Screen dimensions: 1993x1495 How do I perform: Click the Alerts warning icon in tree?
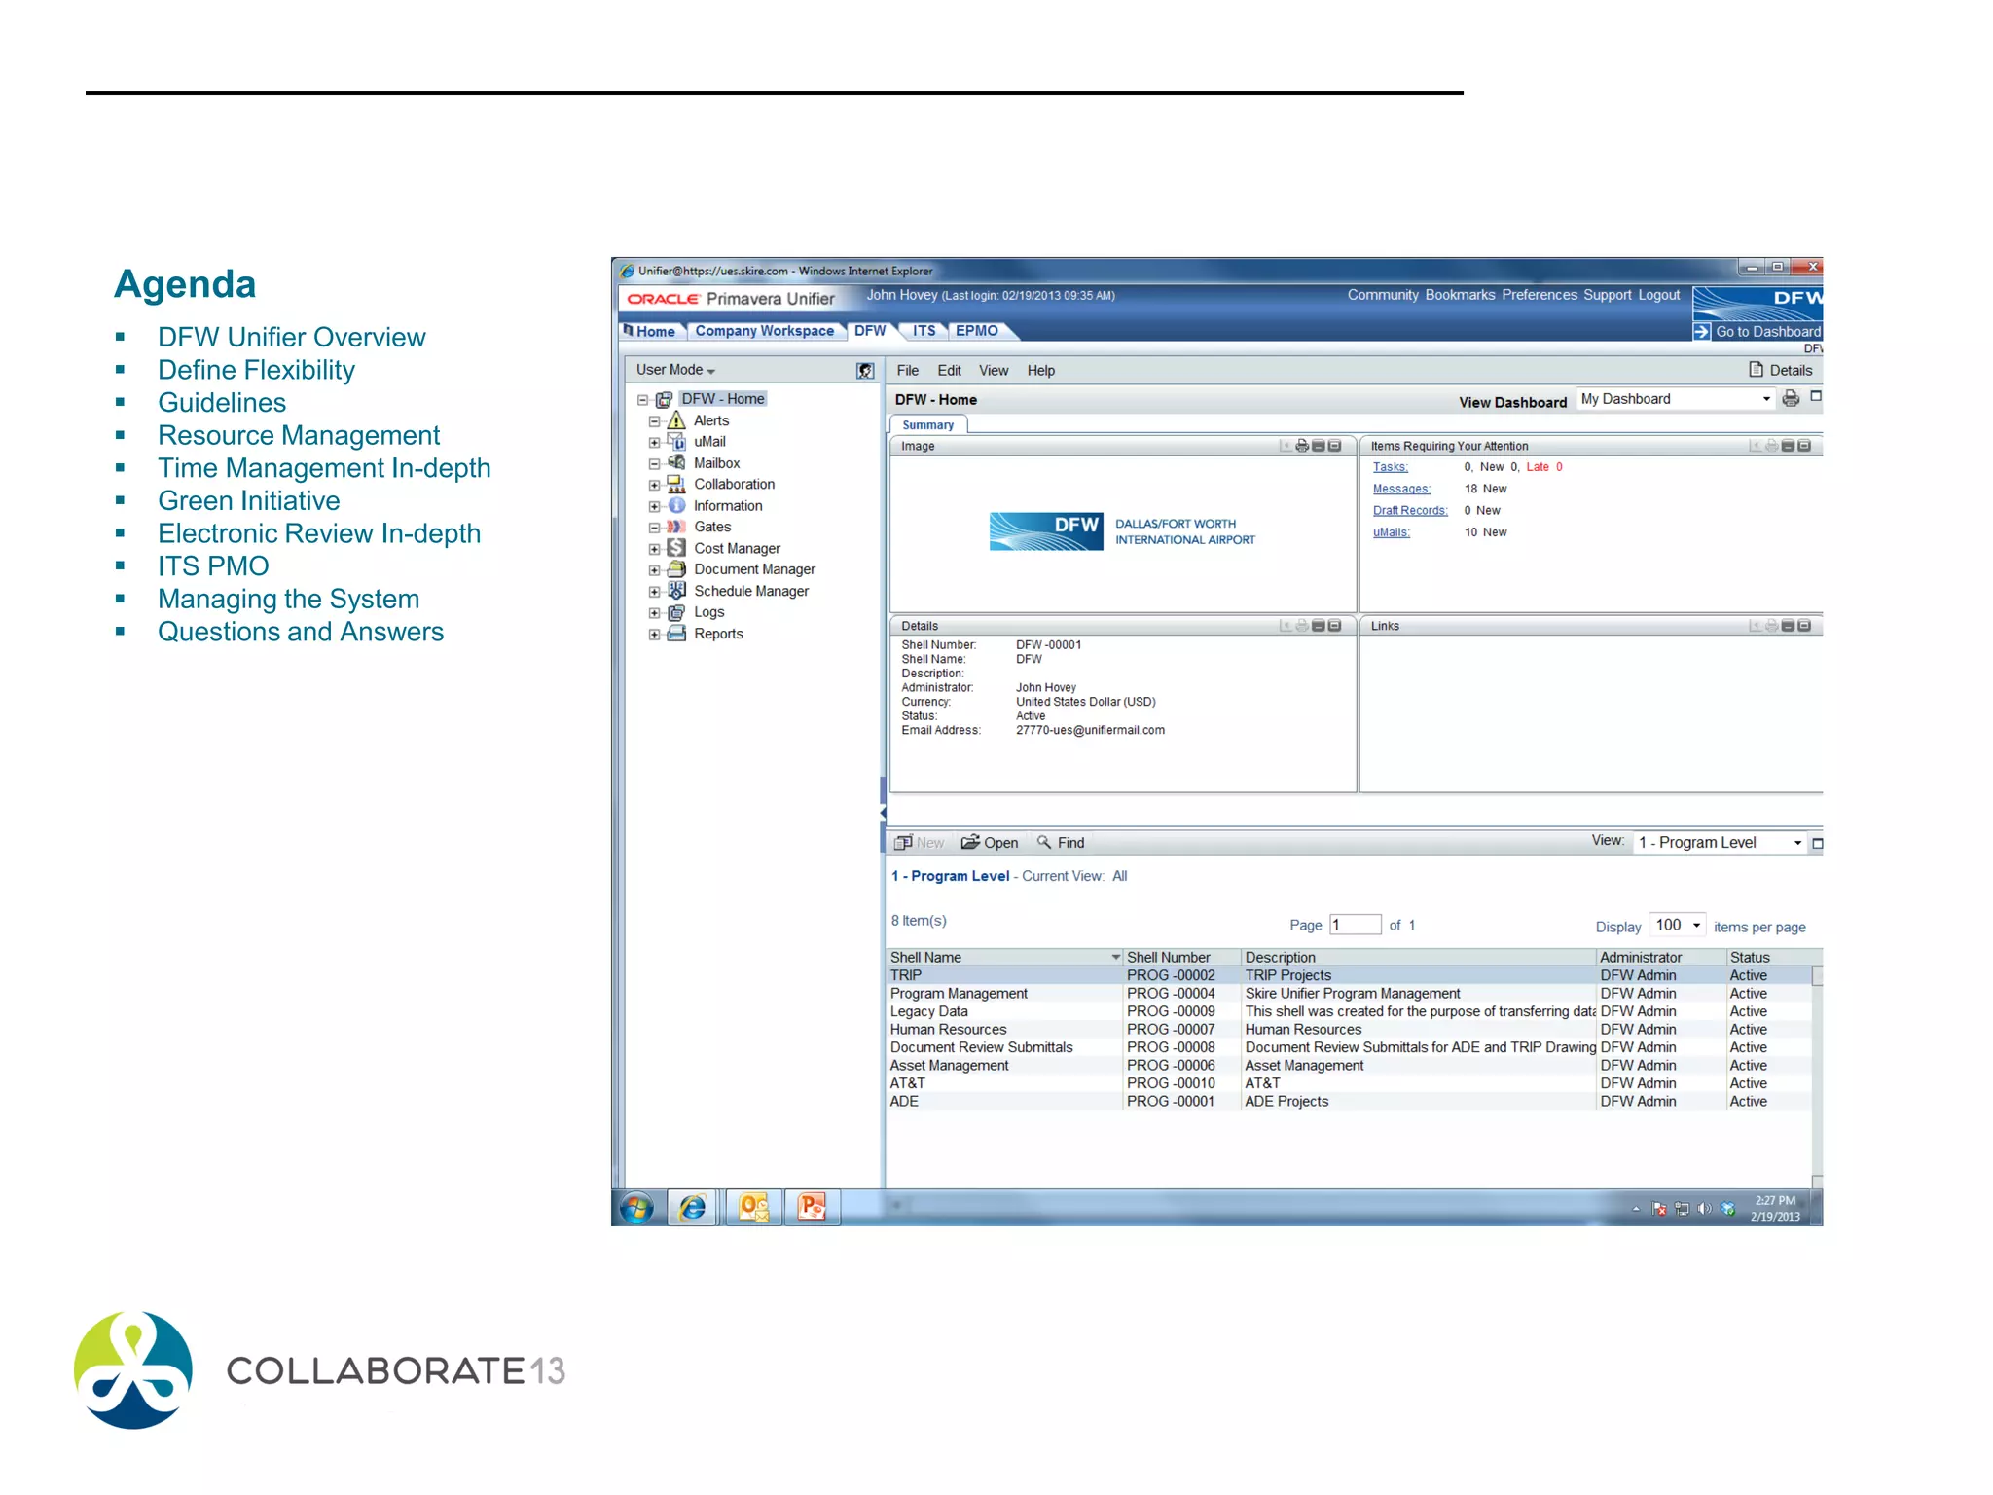pos(676,420)
